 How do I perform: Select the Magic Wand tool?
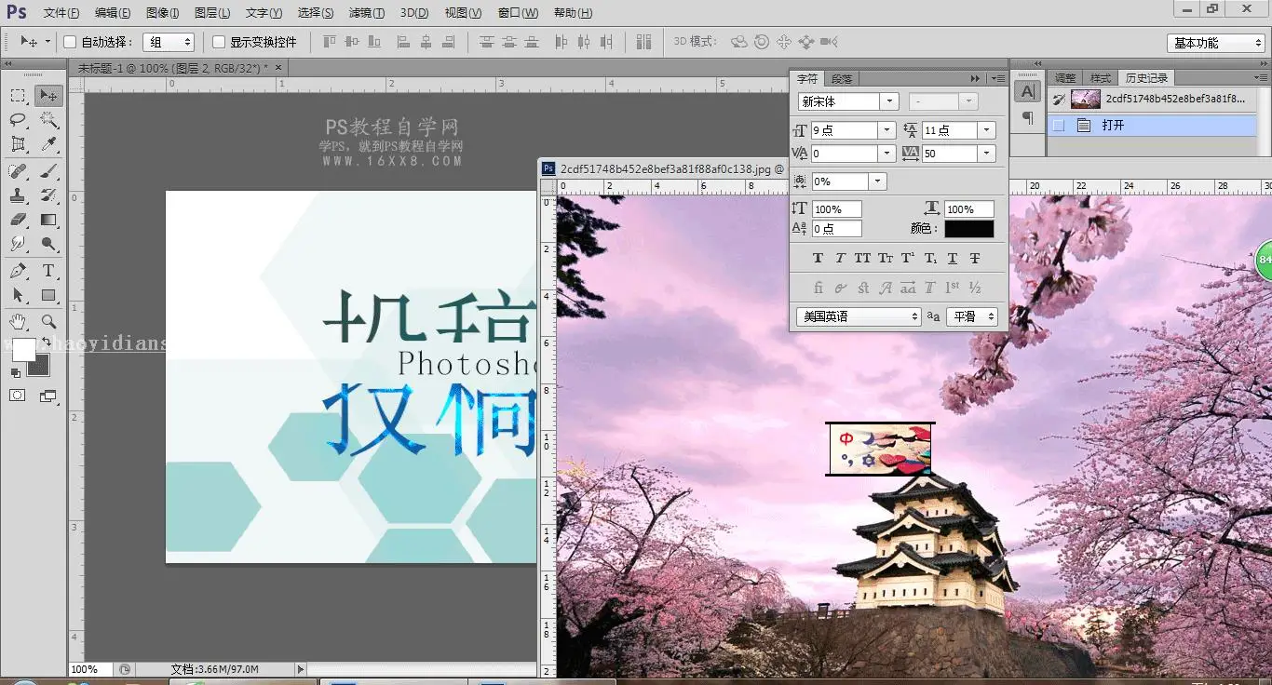click(48, 120)
